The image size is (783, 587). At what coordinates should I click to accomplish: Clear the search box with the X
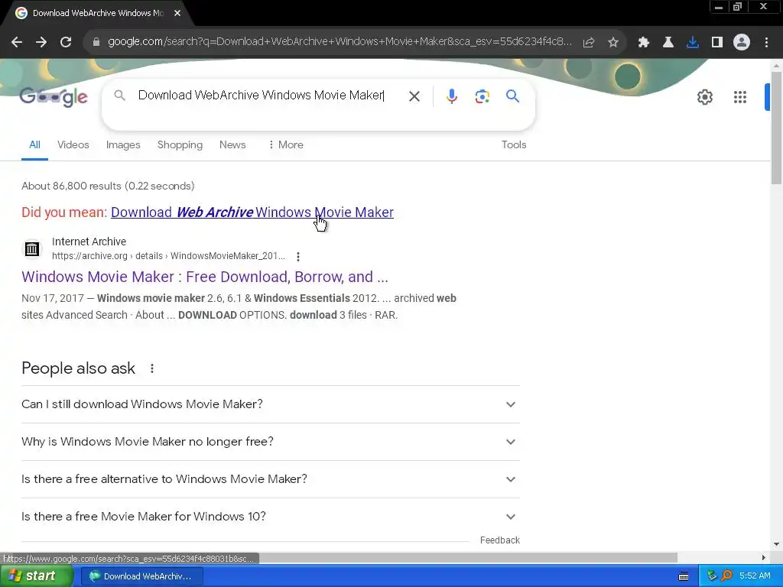pyautogui.click(x=414, y=96)
